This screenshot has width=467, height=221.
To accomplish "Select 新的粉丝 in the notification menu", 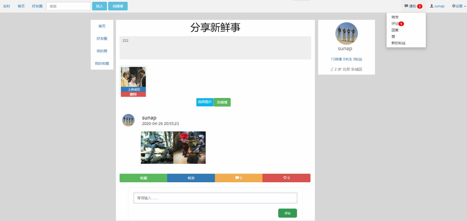I will [398, 43].
